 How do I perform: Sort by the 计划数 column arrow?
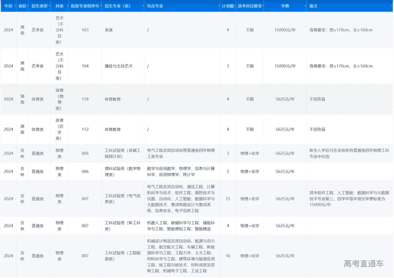[235, 6]
